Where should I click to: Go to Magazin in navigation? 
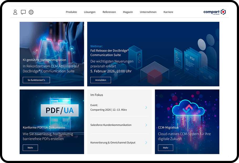[128, 12]
